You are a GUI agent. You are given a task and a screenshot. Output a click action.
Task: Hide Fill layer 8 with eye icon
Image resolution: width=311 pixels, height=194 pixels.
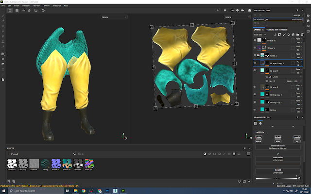(255, 87)
